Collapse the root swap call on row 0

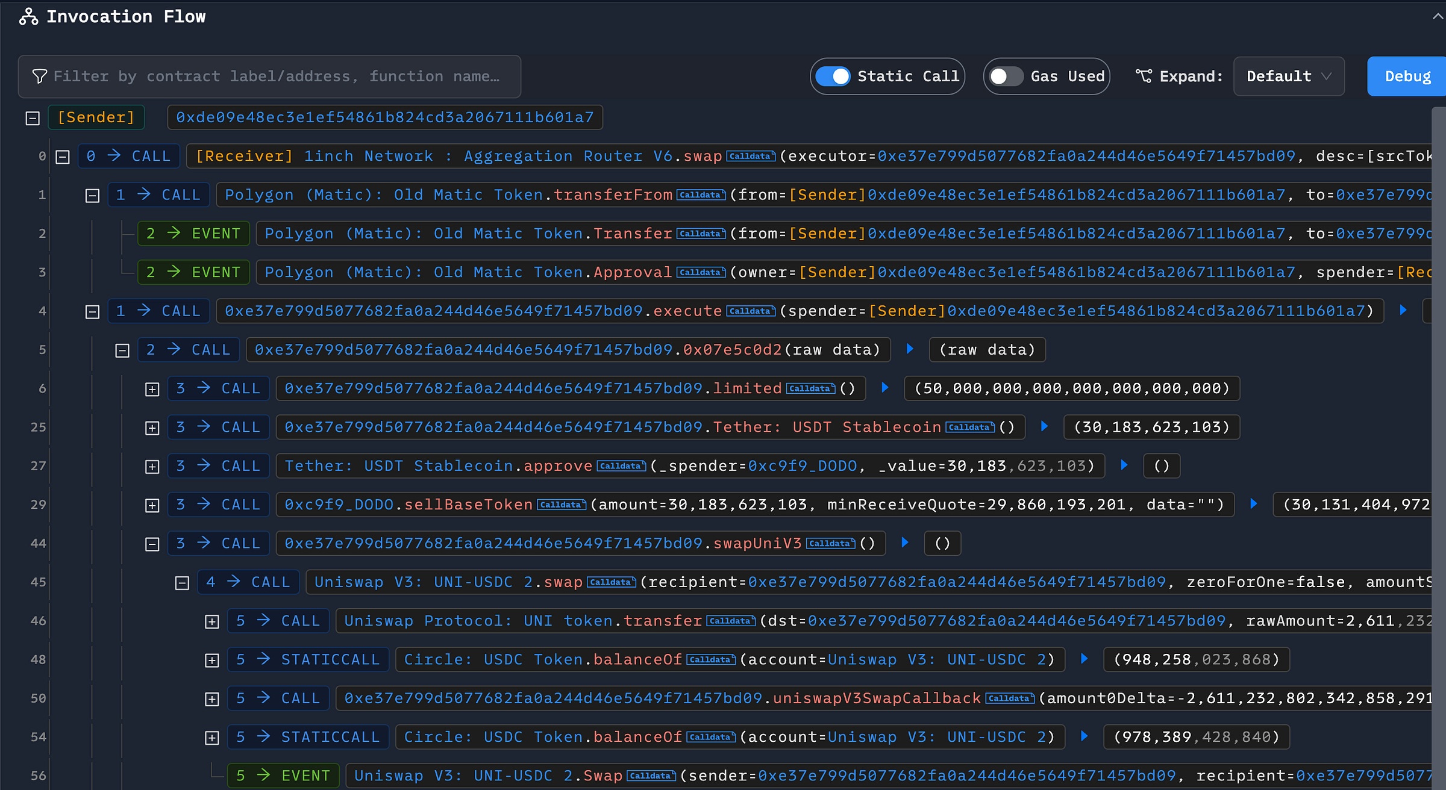click(x=63, y=155)
